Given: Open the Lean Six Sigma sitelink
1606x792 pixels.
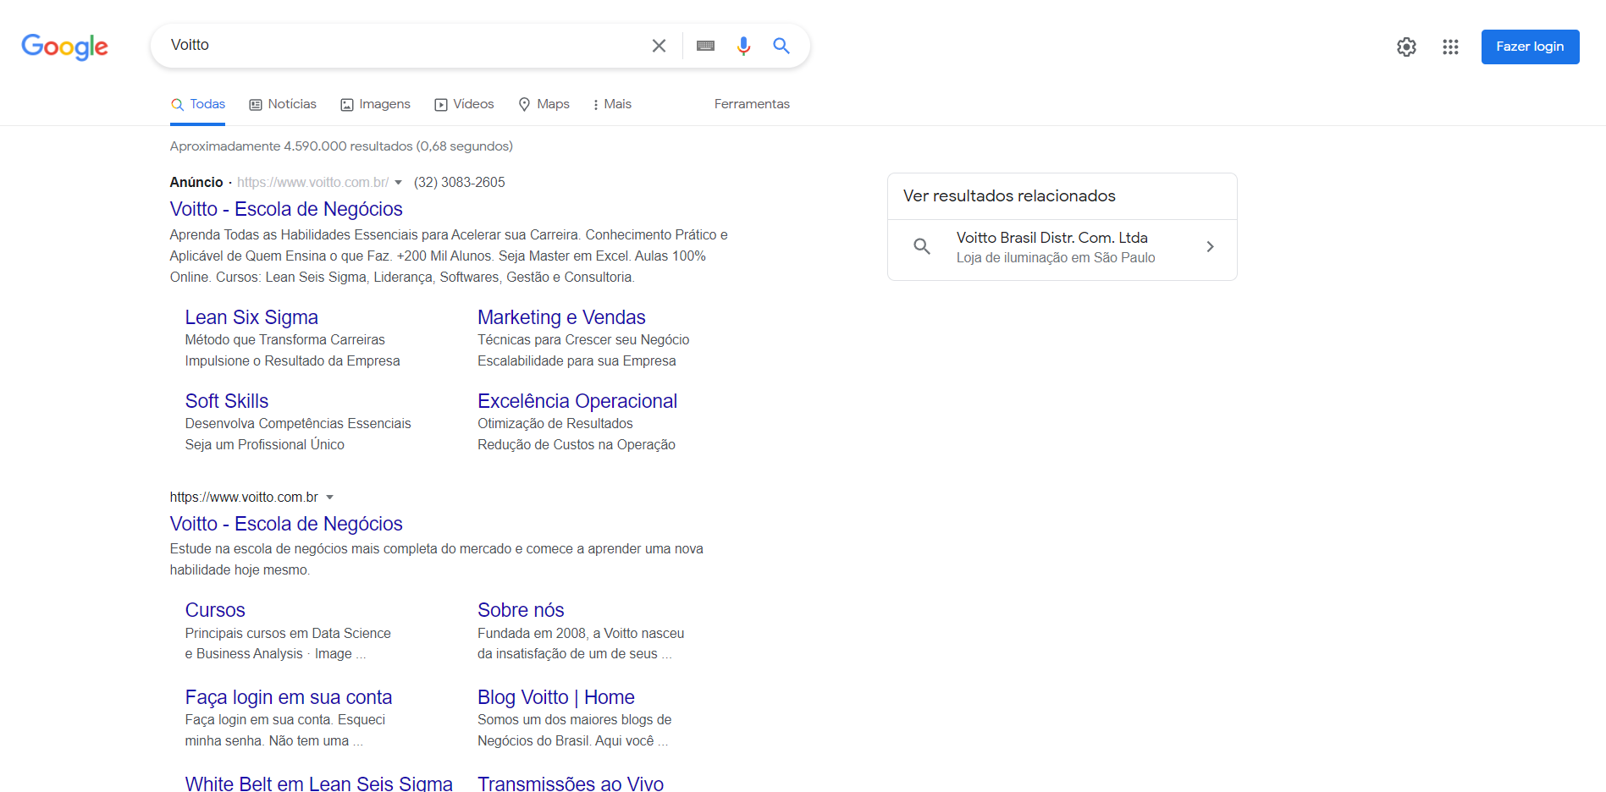Looking at the screenshot, I should pyautogui.click(x=251, y=317).
